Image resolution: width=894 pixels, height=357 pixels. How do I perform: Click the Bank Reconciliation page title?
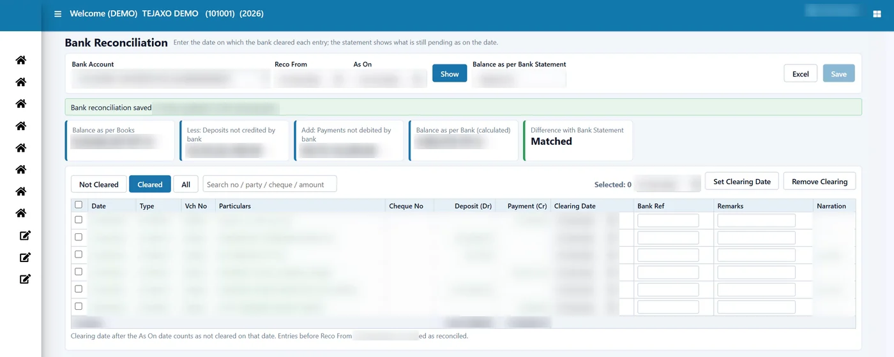coord(116,43)
